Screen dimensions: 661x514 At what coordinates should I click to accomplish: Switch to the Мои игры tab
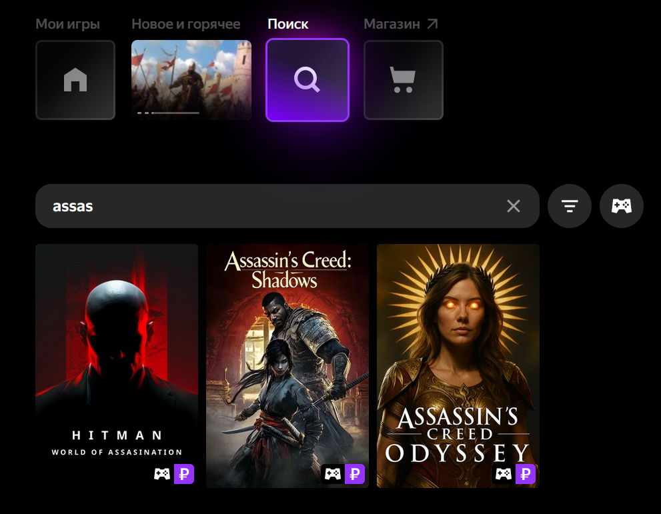click(x=68, y=24)
